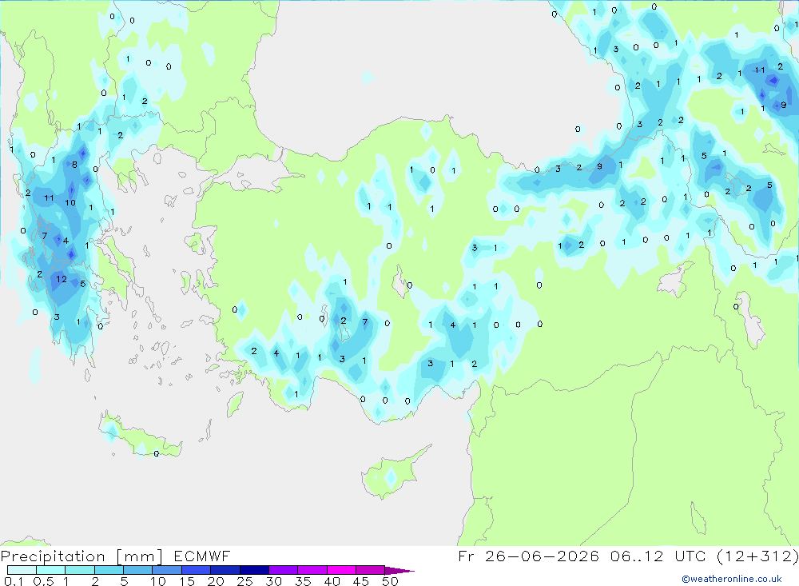
Task: Click the '8' value over northern Greece
Action: click(x=74, y=165)
